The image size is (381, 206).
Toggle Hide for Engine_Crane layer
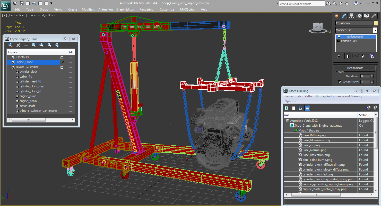pos(70,62)
